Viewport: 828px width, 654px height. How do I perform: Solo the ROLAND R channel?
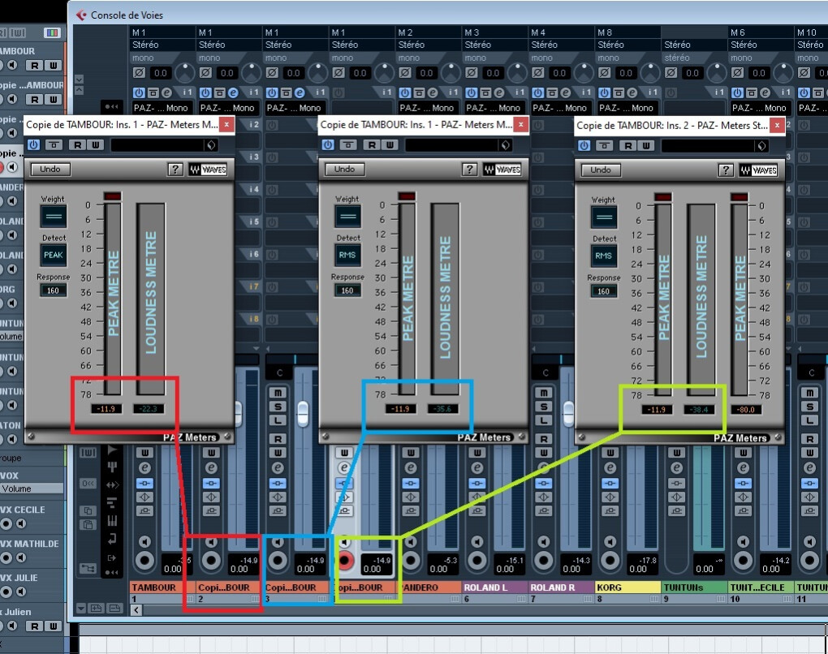[x=543, y=407]
